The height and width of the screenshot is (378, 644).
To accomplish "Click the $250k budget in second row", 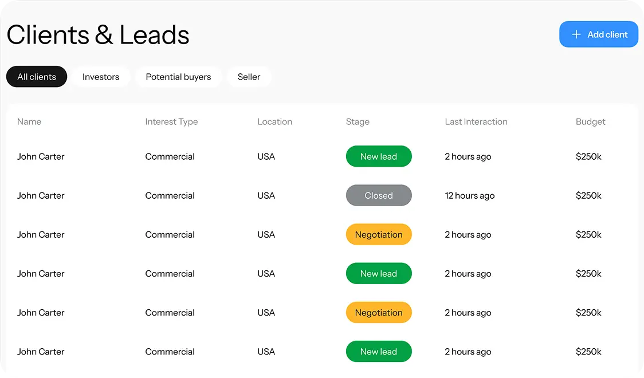I will (x=588, y=195).
